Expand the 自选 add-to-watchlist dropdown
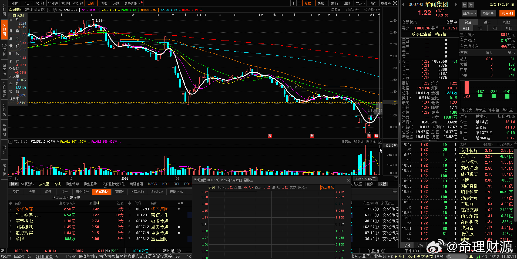The width and height of the screenshot is (517, 259). pos(469,13)
